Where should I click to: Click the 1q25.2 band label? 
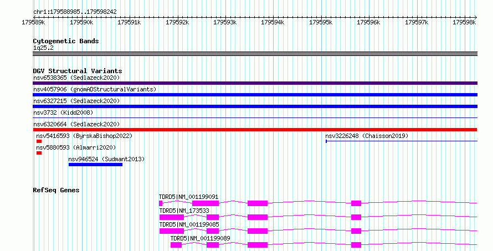(x=43, y=48)
